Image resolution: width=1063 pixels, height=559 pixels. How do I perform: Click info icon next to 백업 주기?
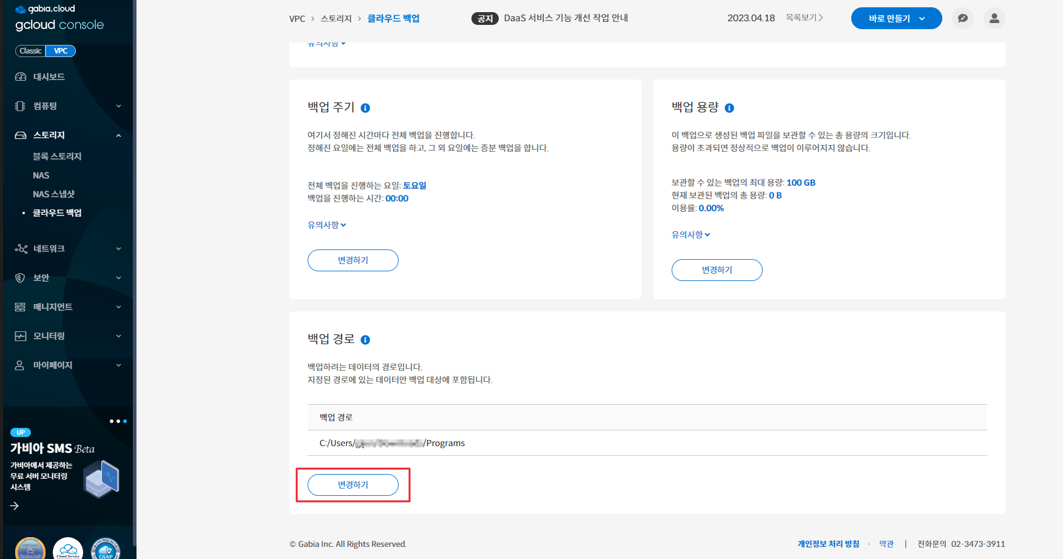coord(365,108)
